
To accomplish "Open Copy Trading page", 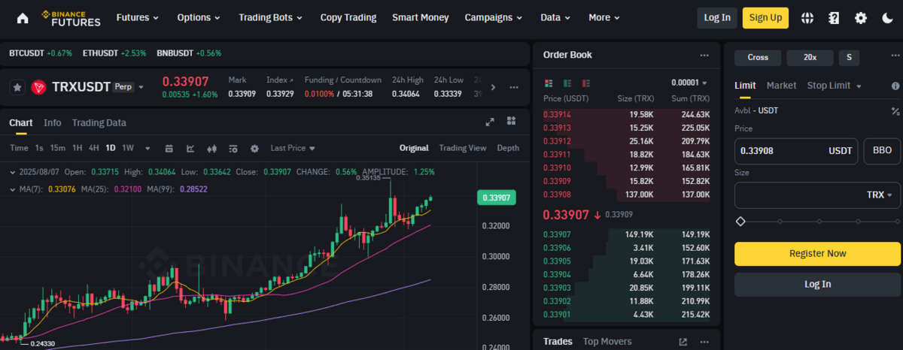I will pyautogui.click(x=348, y=17).
